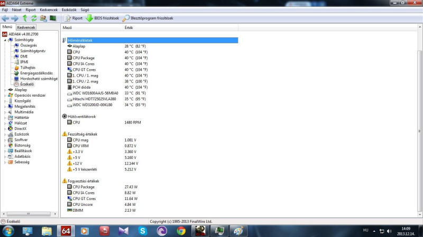Click the green monitor toolbar icon
423x237 pixels.
[53, 18]
